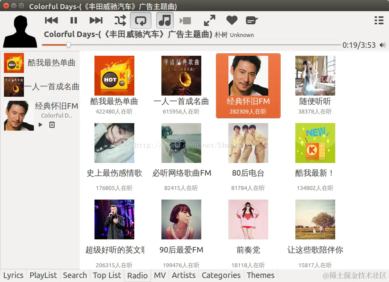389x282 pixels.
Task: Click the playback progress slider handle
Action: tap(69, 45)
